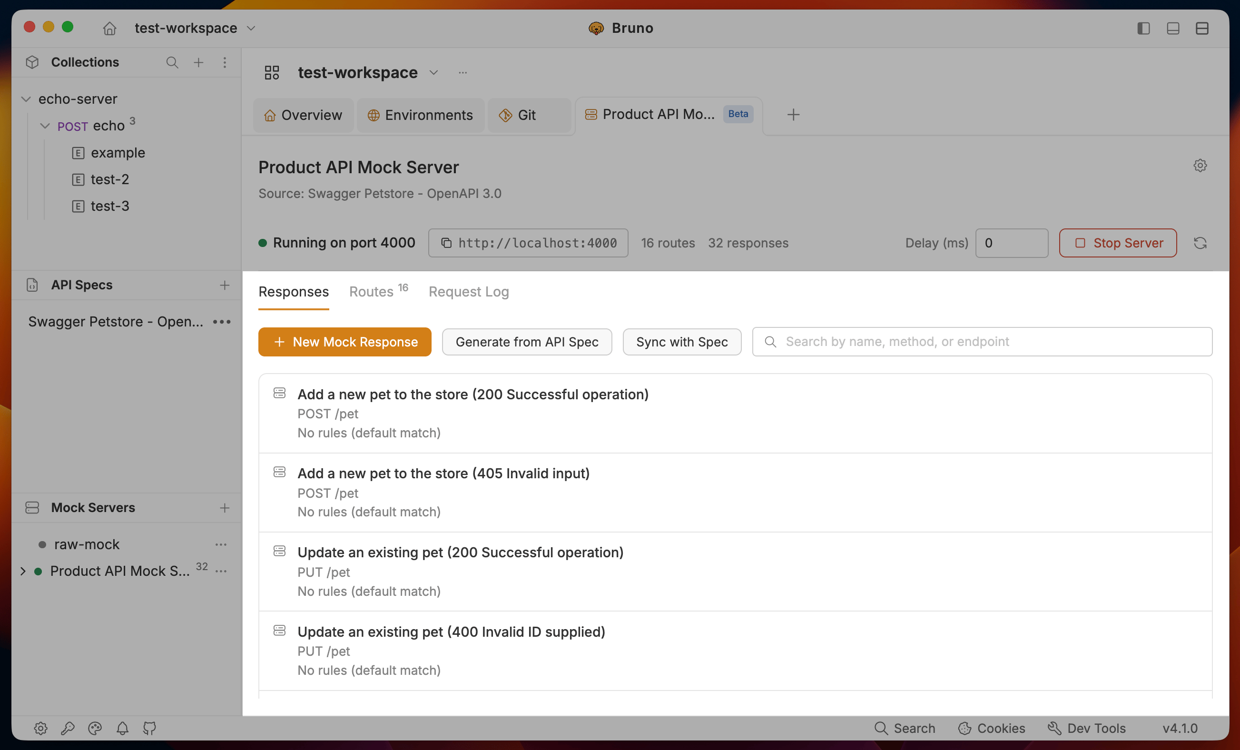
Task: Open raw-mock options menu
Action: 221,544
